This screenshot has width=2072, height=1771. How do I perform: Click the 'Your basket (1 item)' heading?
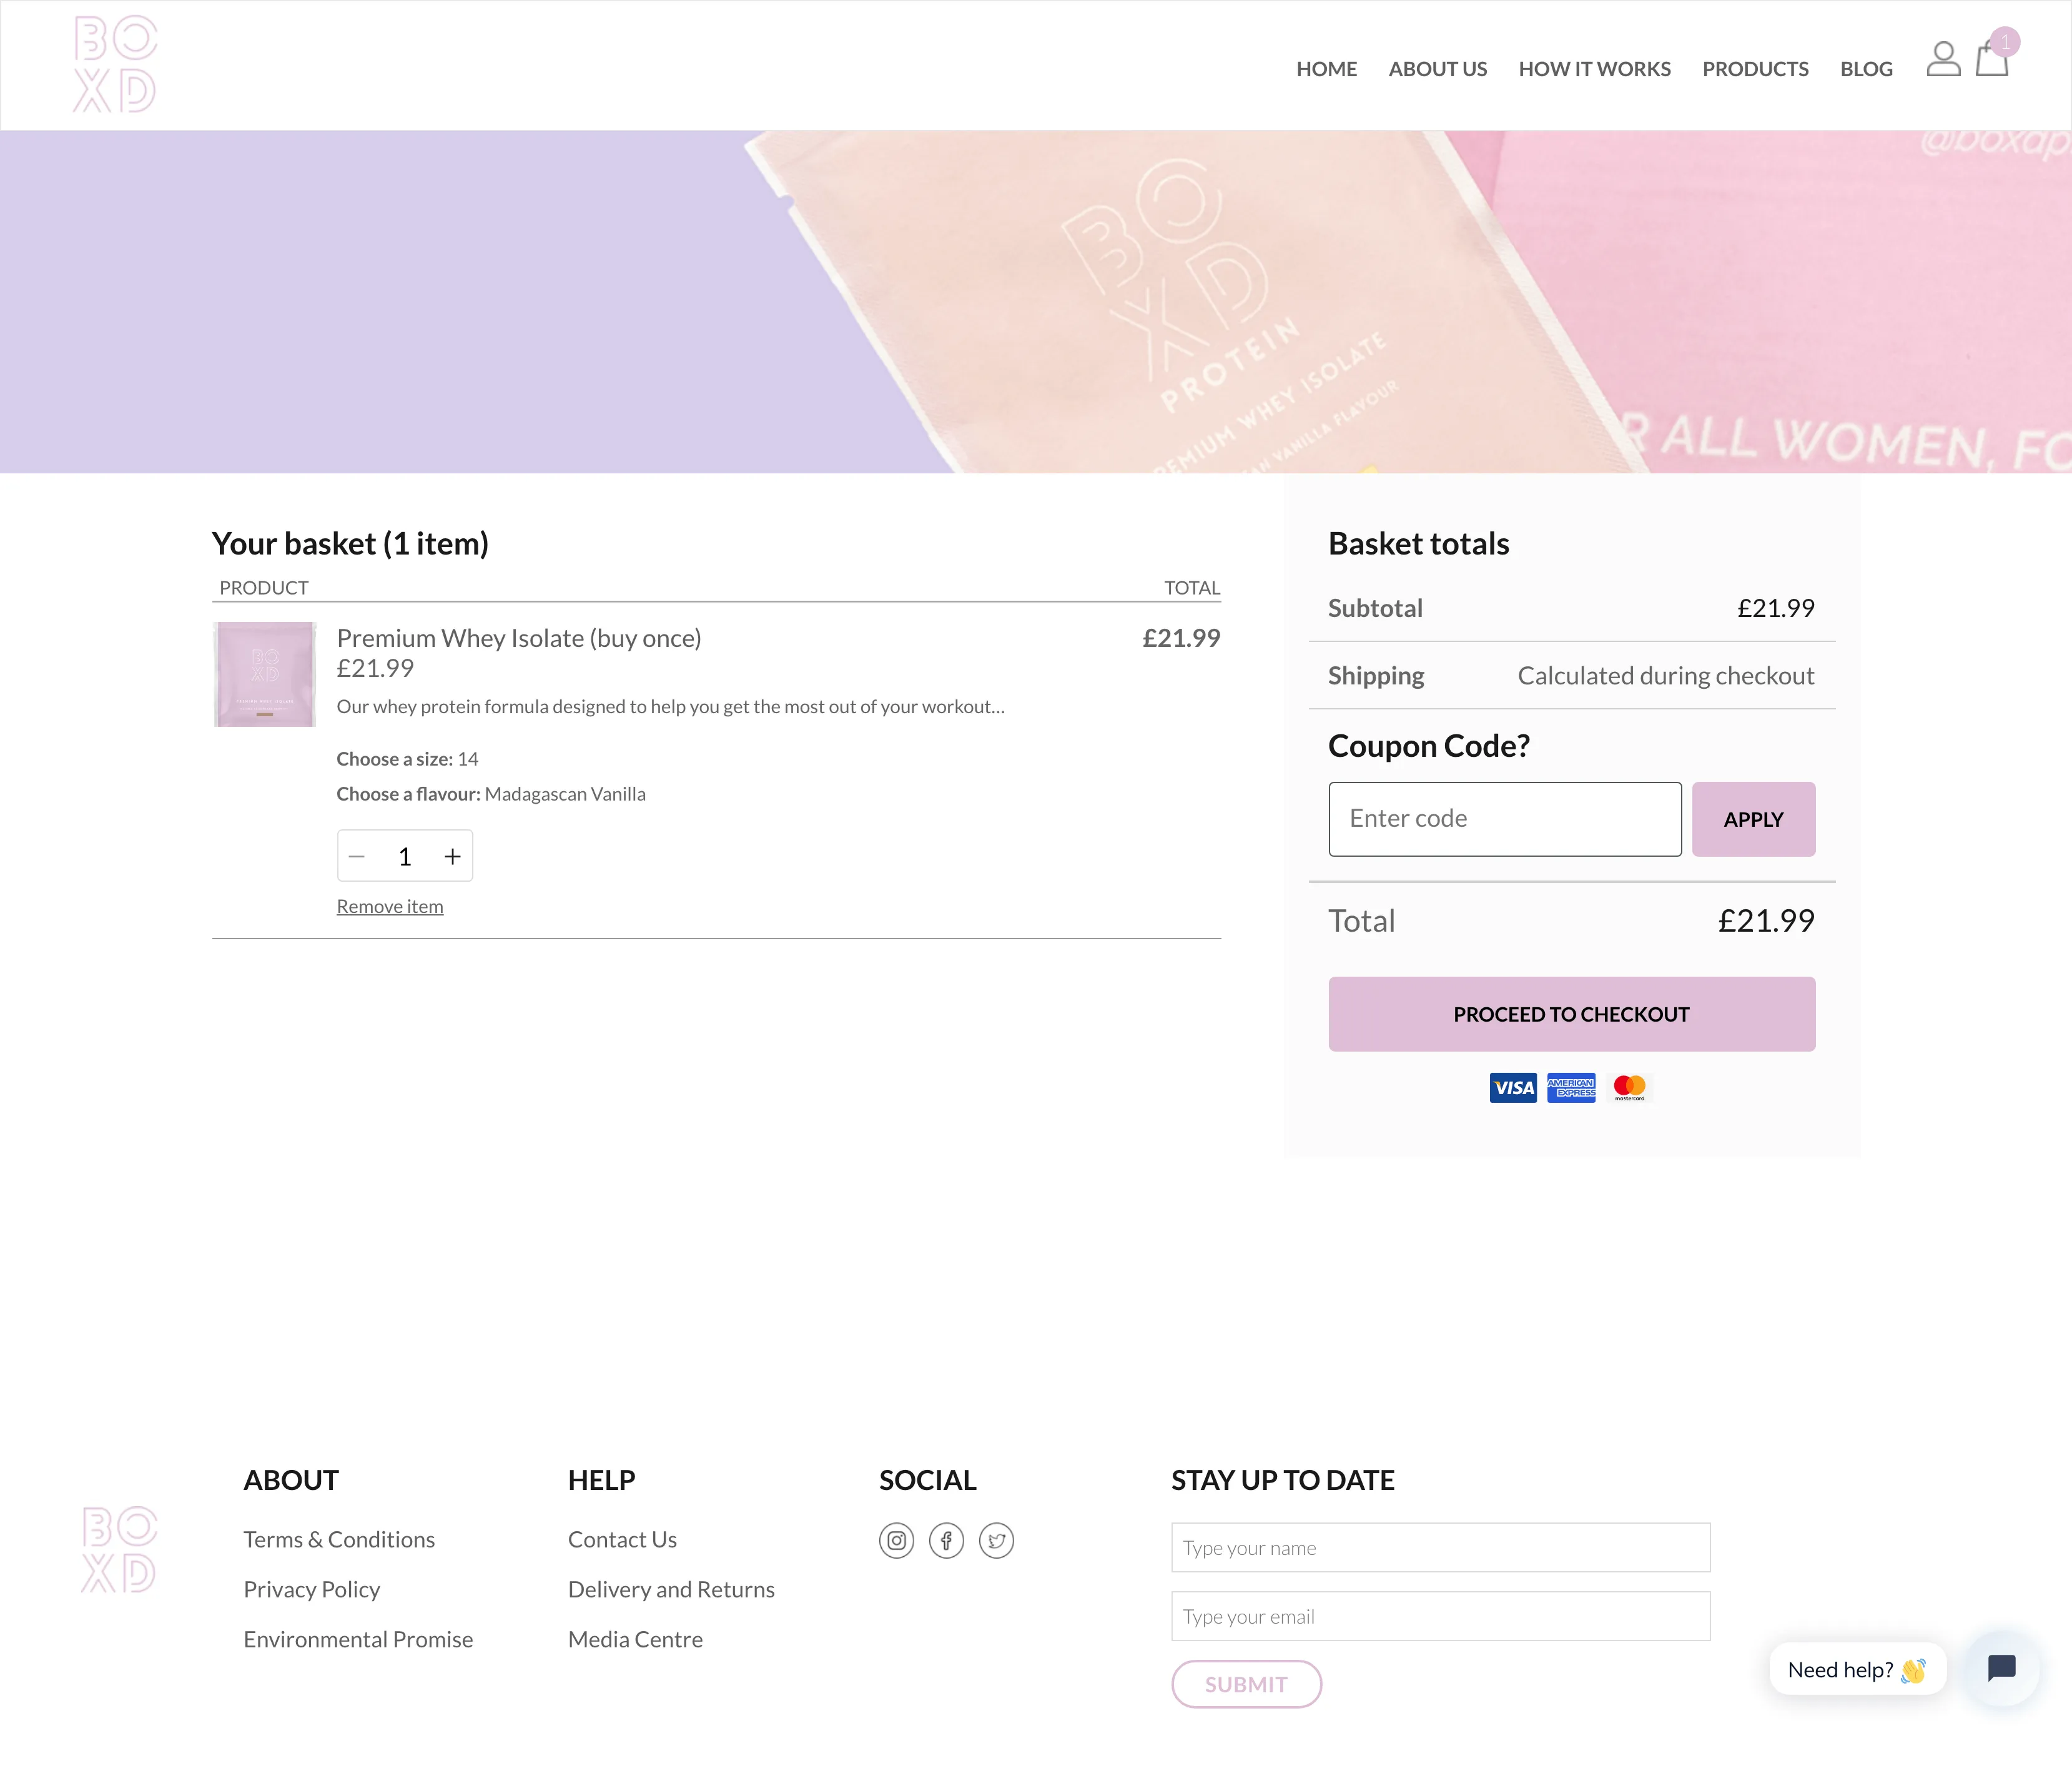tap(350, 543)
